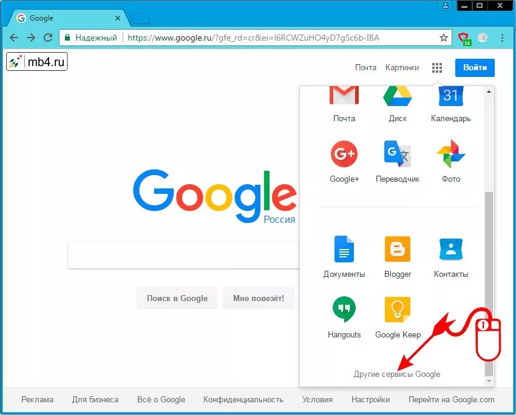516x415 pixels.
Task: Click apps panel scrollbar down arrow
Action: click(x=489, y=380)
